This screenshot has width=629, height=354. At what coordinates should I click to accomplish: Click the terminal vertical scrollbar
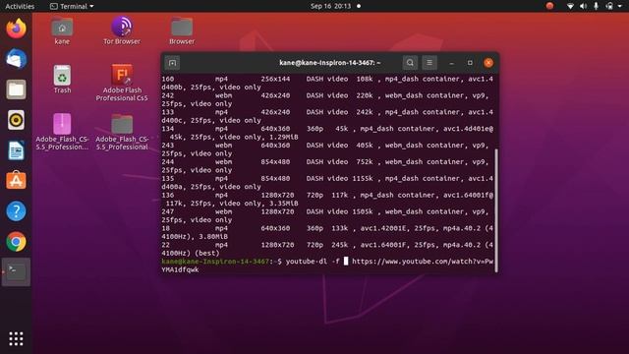tap(496, 209)
